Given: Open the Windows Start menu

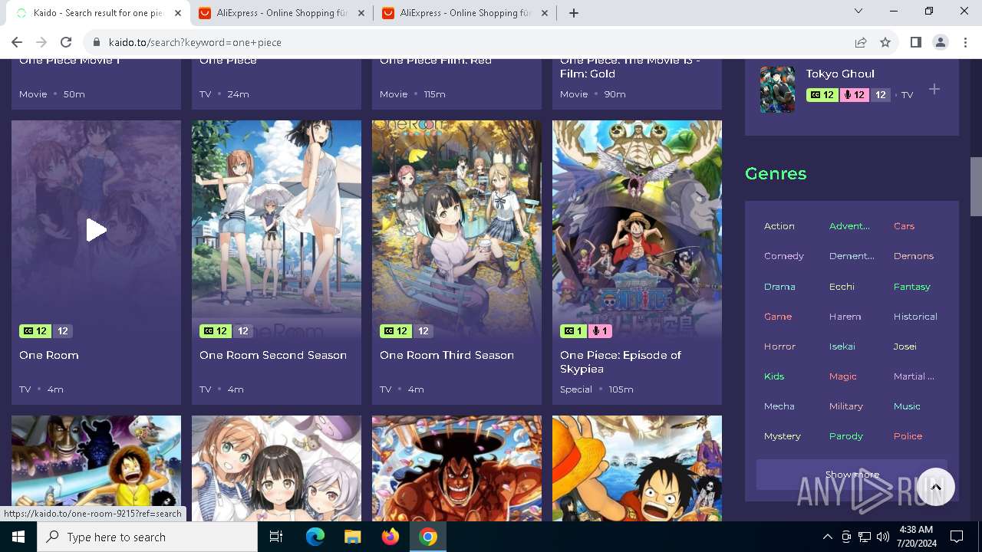Looking at the screenshot, I should [18, 537].
